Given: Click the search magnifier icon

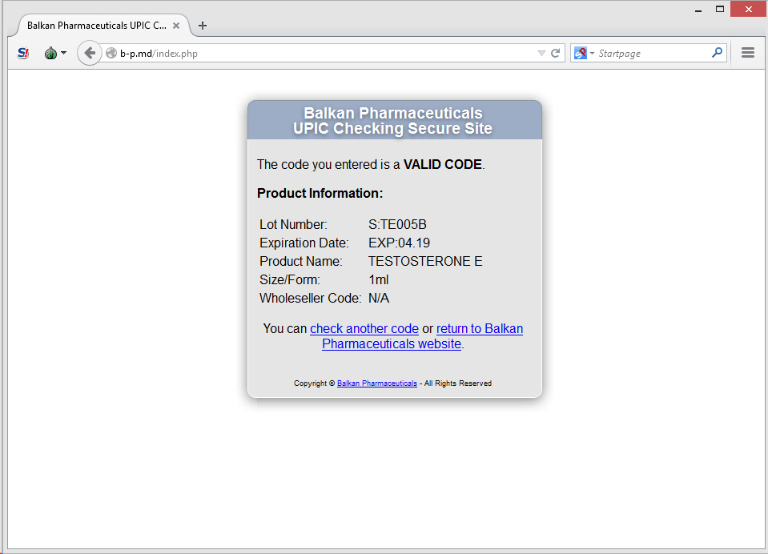Looking at the screenshot, I should [x=717, y=52].
